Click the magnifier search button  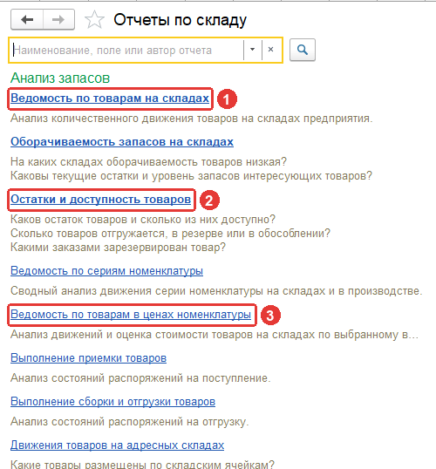pyautogui.click(x=303, y=50)
